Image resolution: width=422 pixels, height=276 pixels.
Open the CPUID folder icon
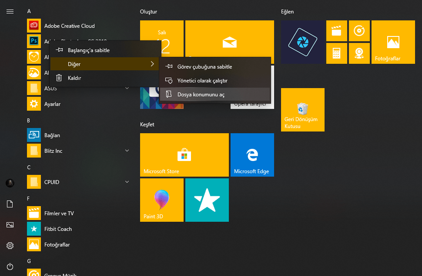pyautogui.click(x=34, y=182)
